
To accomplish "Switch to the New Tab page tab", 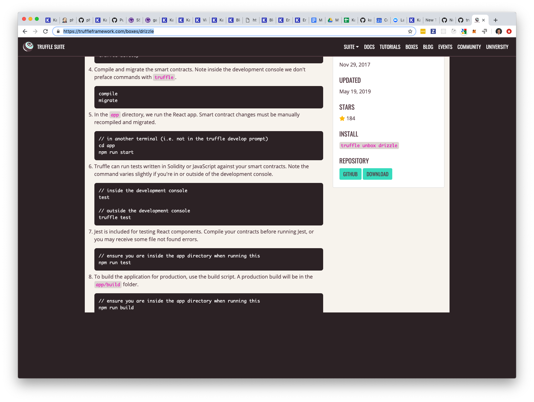I will [x=431, y=20].
